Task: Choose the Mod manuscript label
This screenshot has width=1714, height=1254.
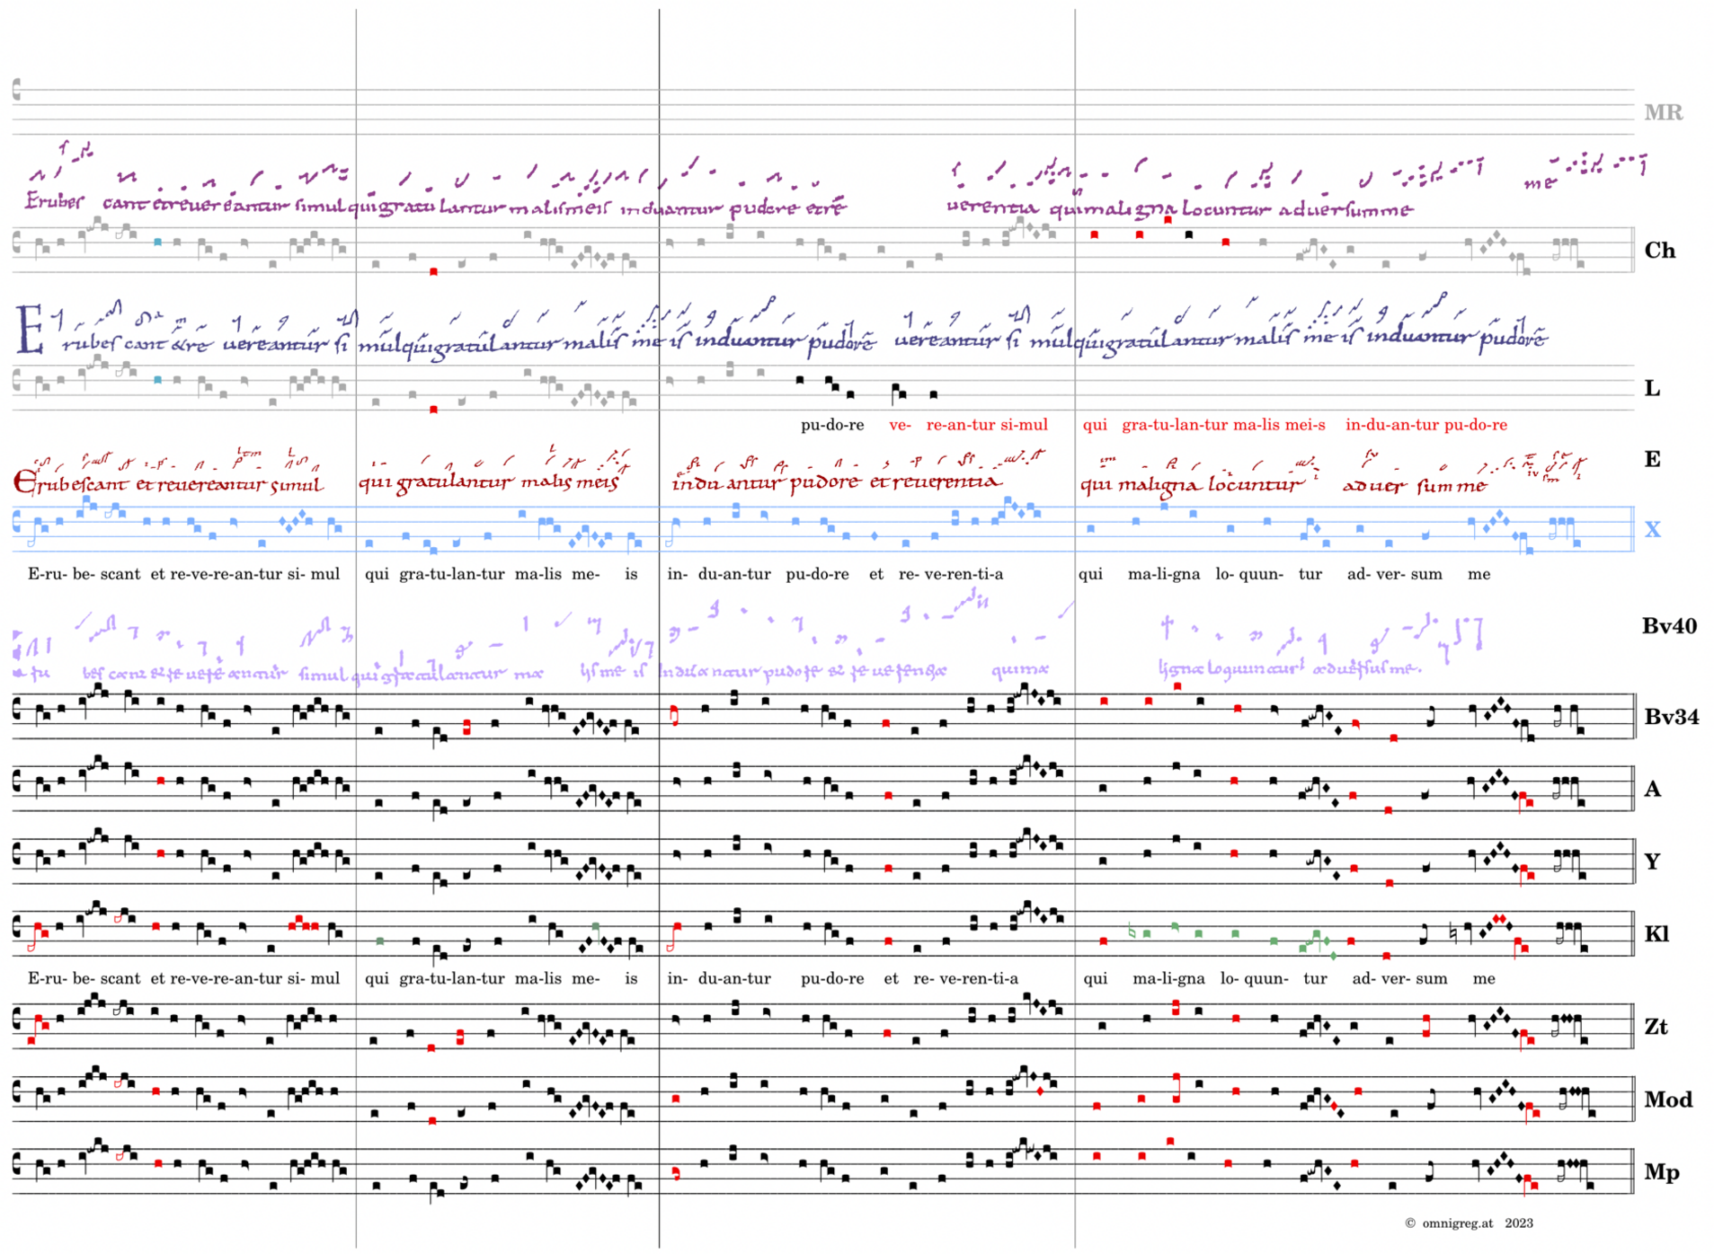Action: pos(1668,1099)
